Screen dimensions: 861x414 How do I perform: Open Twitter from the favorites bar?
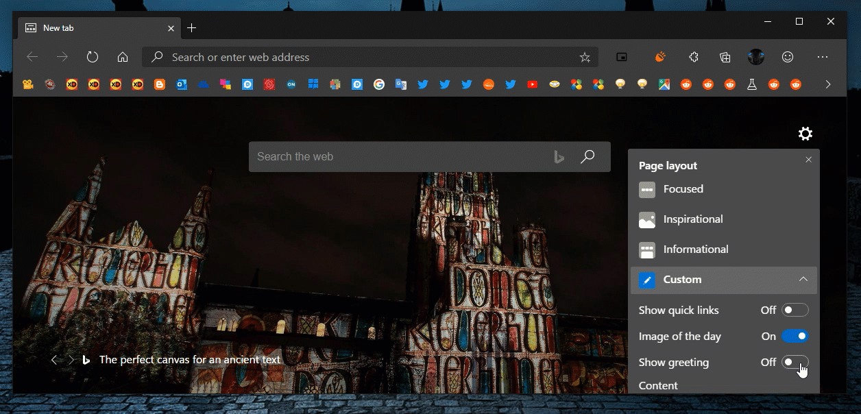(423, 84)
